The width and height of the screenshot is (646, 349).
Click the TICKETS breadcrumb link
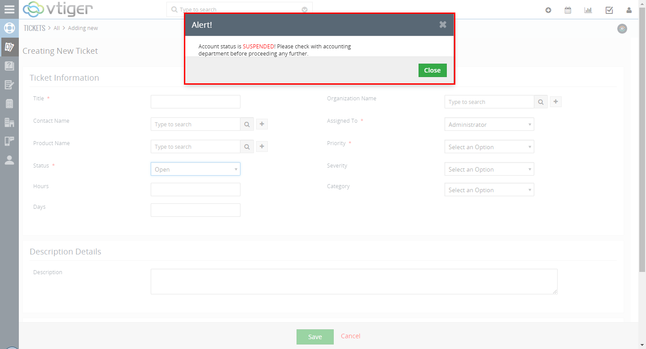35,28
